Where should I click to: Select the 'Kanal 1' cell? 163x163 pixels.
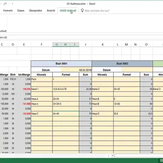coord(42,89)
